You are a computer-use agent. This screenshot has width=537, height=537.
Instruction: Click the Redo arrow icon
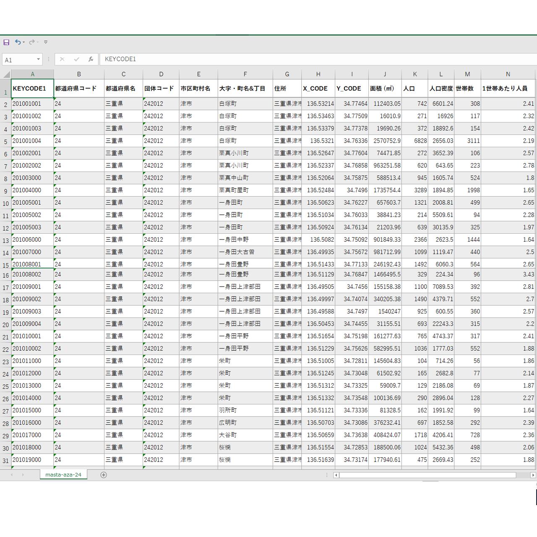(31, 42)
